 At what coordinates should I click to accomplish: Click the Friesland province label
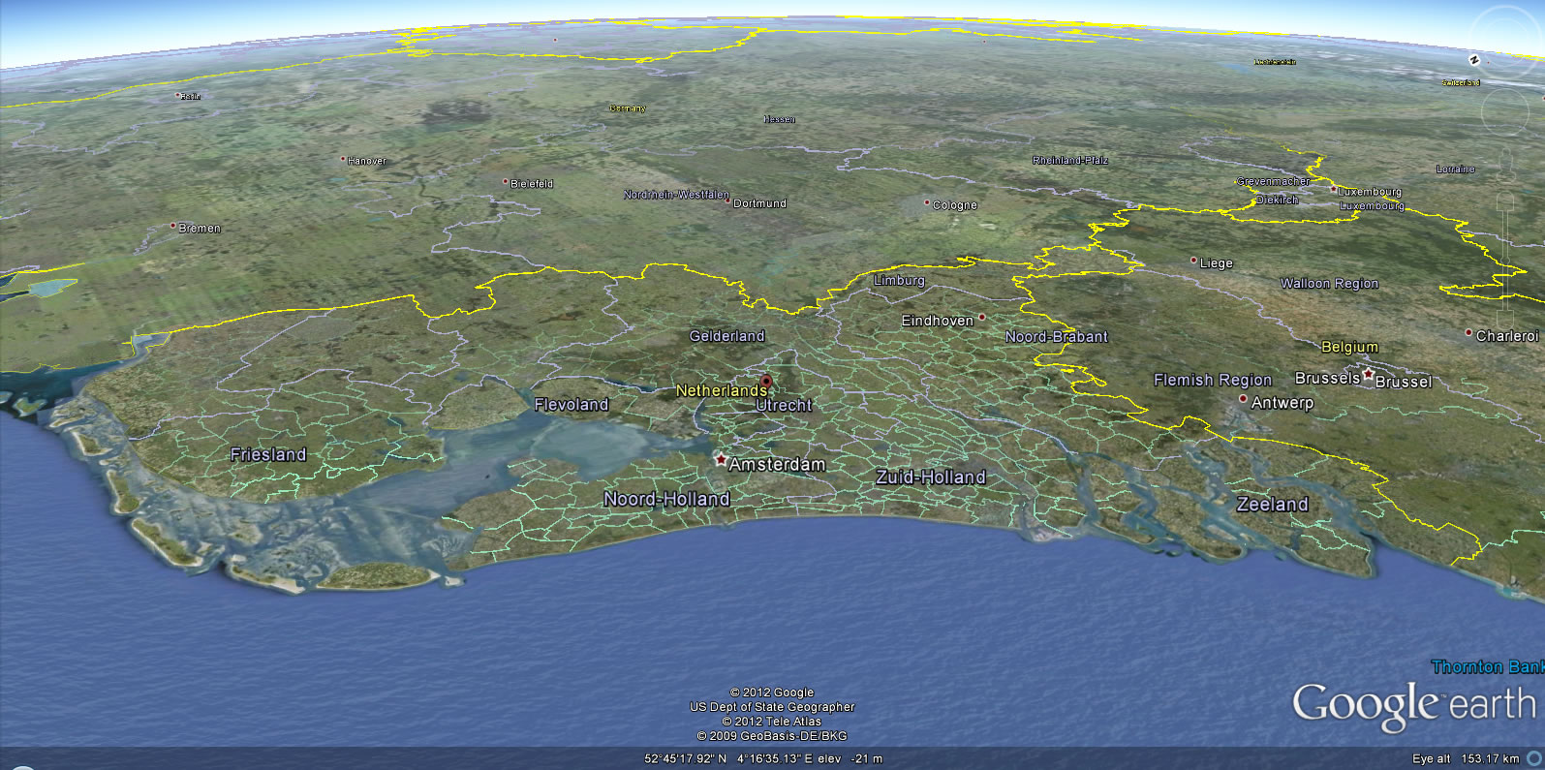[268, 454]
